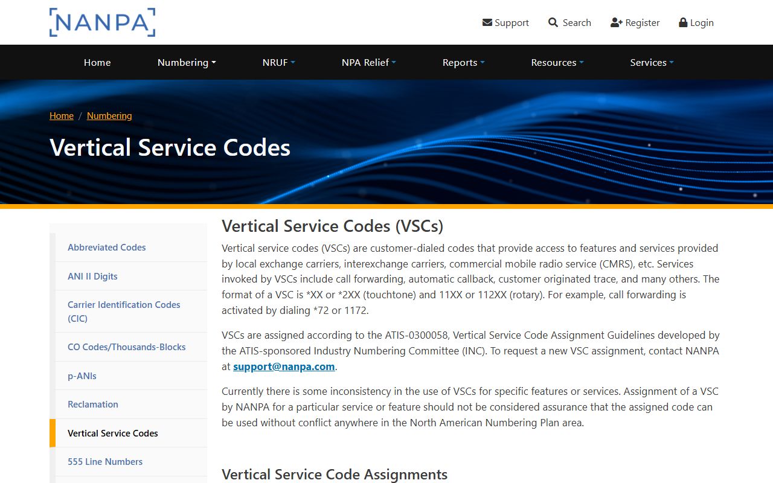The image size is (773, 483).
Task: Click the Vertical Service Code Assignments heading
Action: pos(335,475)
